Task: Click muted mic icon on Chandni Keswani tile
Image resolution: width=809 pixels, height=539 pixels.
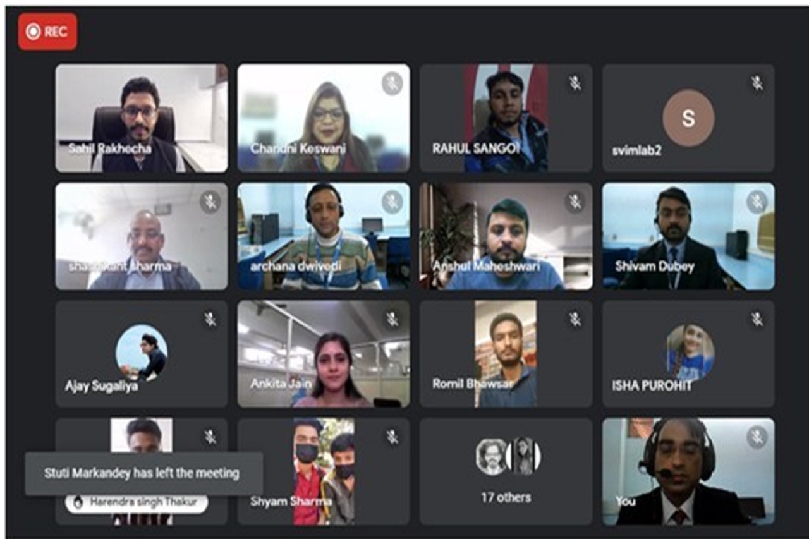Action: (x=392, y=82)
